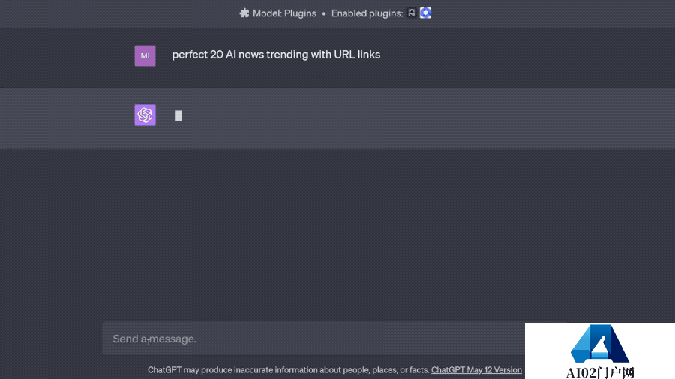
Task: Click the word 'ChatGPT' starting the disclaimer
Action: point(163,370)
